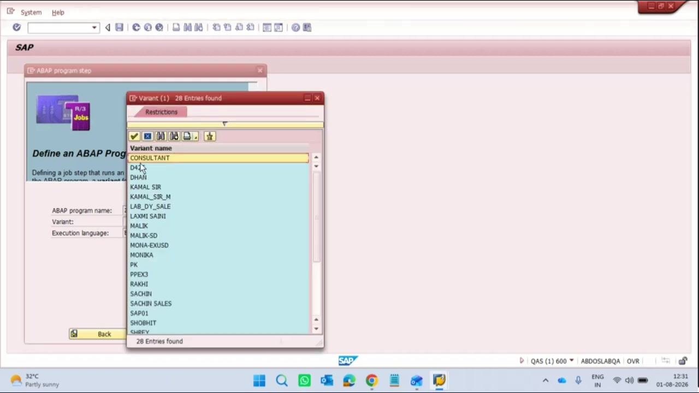Show hidden system tray icons
The width and height of the screenshot is (699, 393).
545,380
